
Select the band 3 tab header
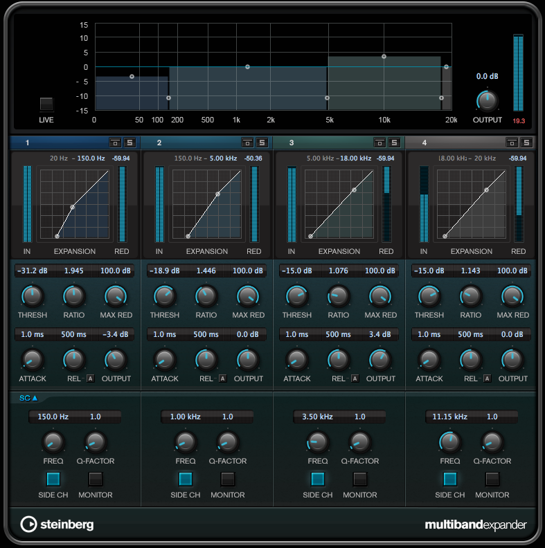pos(339,143)
